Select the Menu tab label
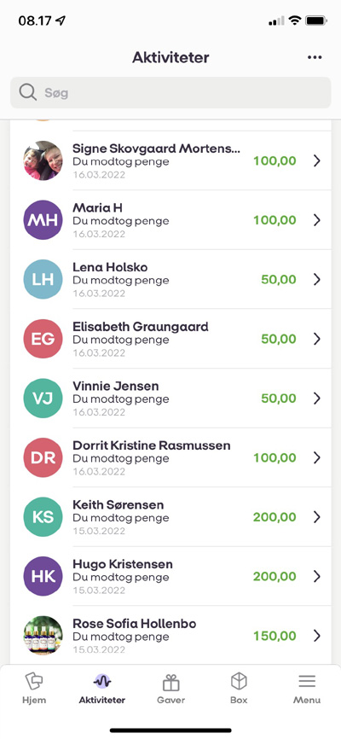The image size is (341, 739). coord(307,700)
